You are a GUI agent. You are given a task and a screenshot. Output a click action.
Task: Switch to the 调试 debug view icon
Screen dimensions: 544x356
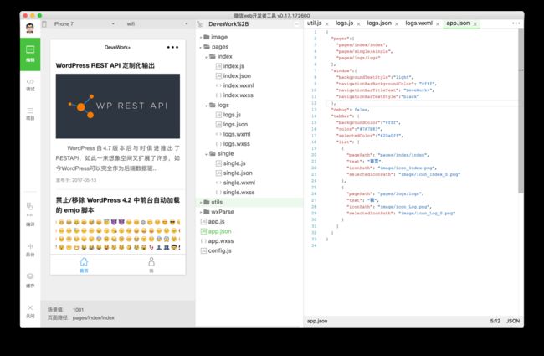click(30, 85)
